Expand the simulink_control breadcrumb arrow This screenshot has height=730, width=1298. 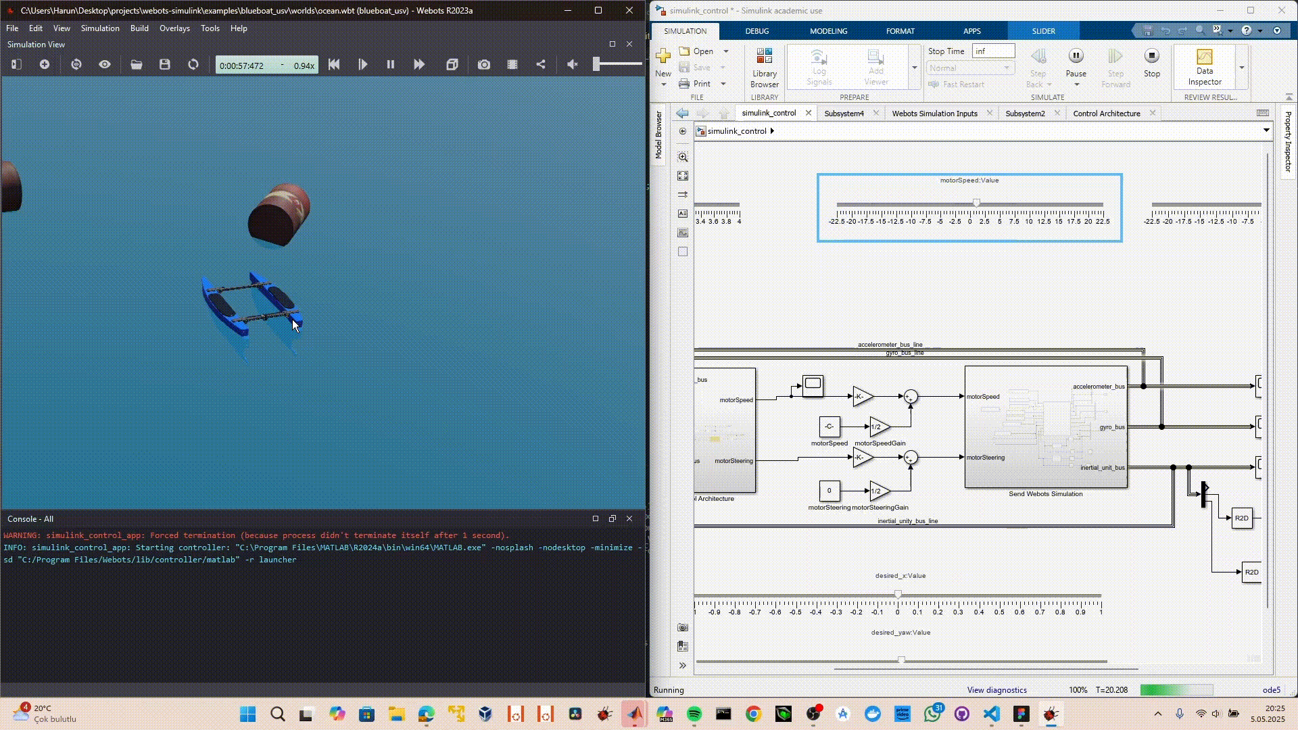772,131
